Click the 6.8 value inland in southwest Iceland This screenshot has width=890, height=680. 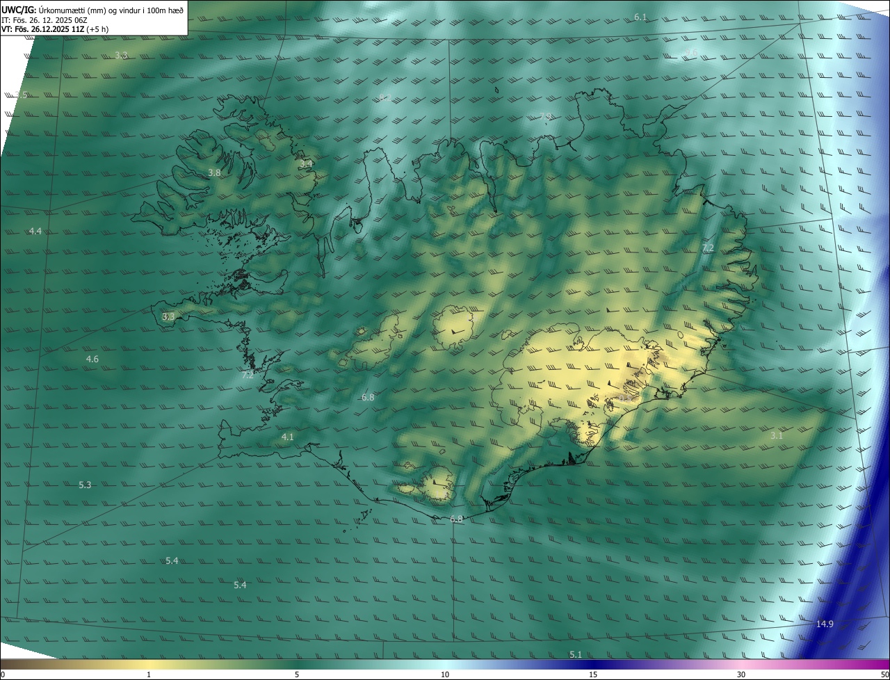tap(368, 397)
